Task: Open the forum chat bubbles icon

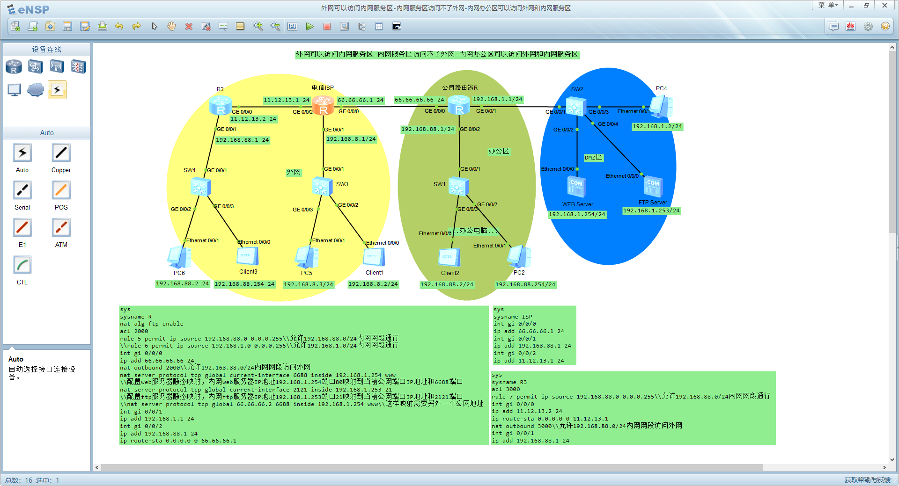Action: tap(833, 26)
